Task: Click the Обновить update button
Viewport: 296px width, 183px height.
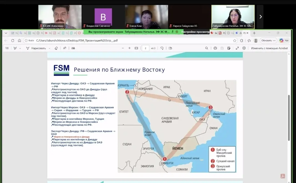Action: point(268,40)
